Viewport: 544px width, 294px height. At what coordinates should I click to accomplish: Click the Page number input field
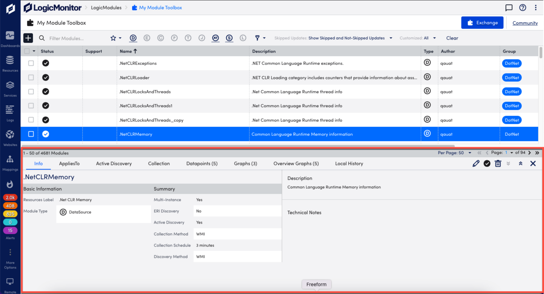[x=507, y=153]
